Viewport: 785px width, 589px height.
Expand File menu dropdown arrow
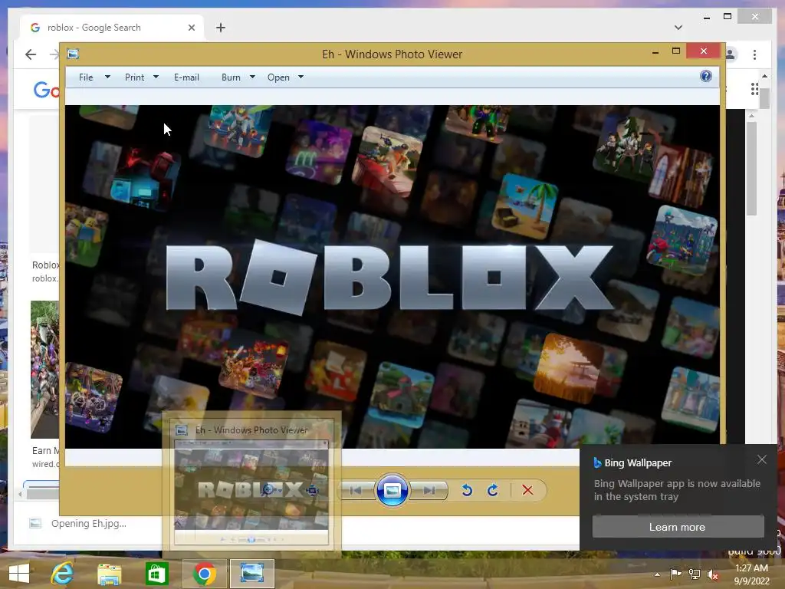tap(107, 77)
